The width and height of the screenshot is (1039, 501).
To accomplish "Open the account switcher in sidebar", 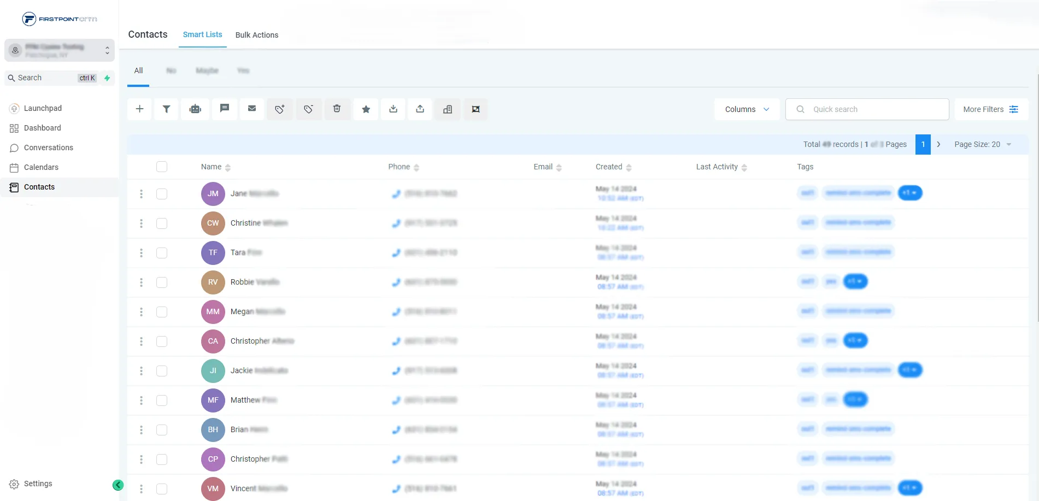I will tap(60, 50).
